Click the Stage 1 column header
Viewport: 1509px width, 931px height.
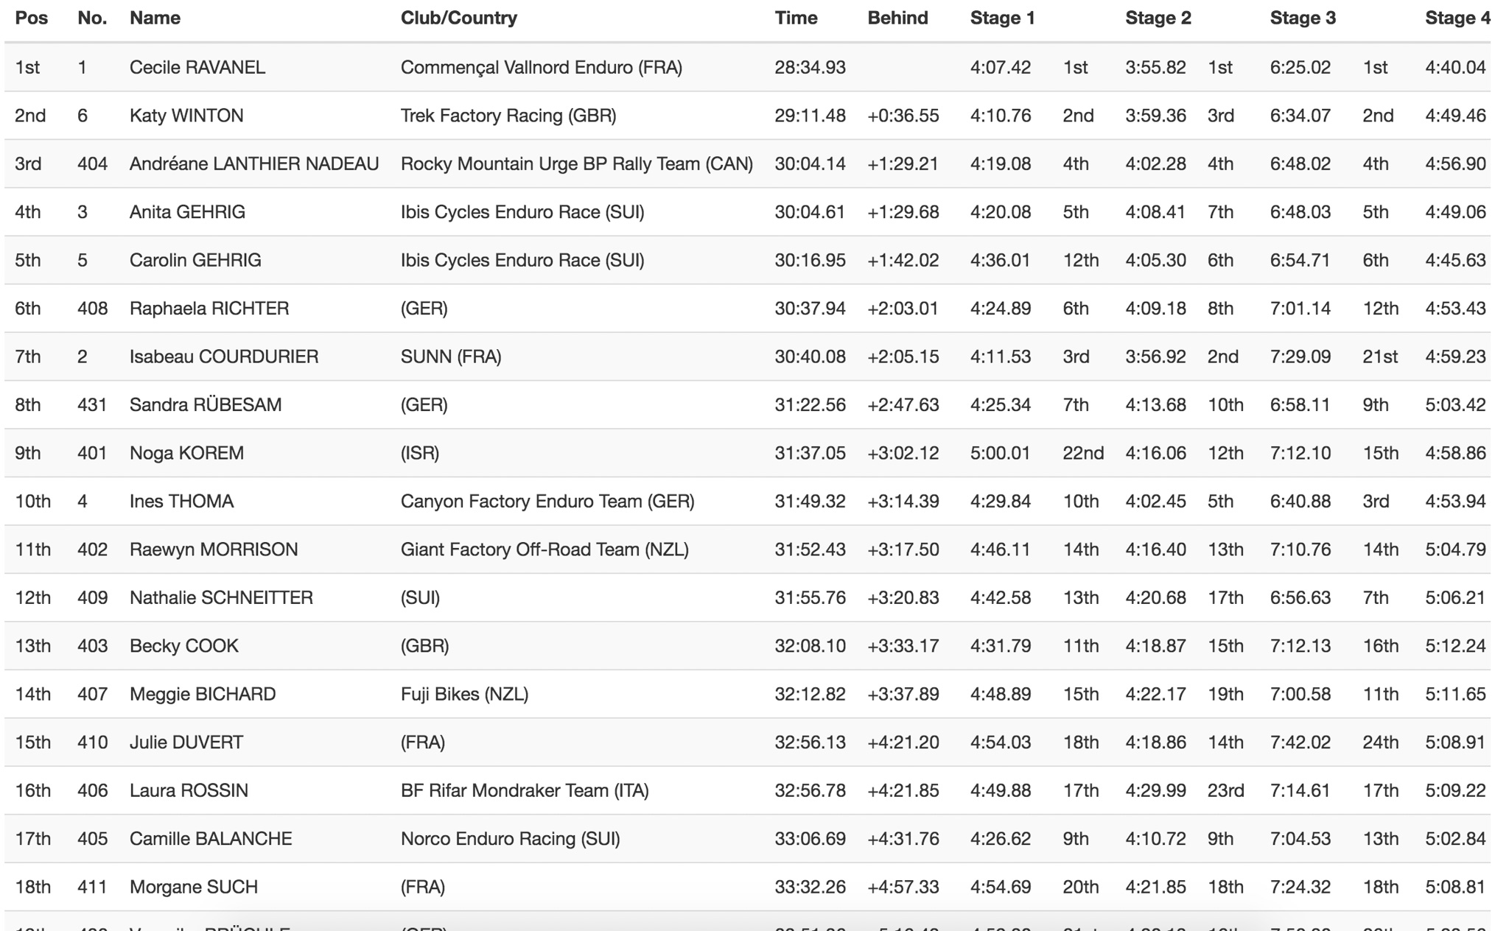click(1002, 18)
